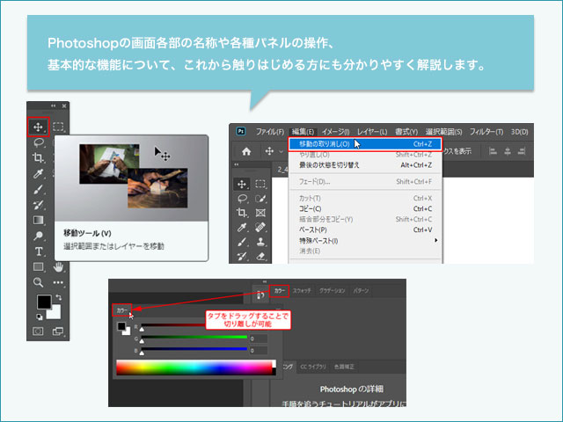The image size is (563, 422).
Task: Switch to the パターン tab
Action: coord(361,291)
